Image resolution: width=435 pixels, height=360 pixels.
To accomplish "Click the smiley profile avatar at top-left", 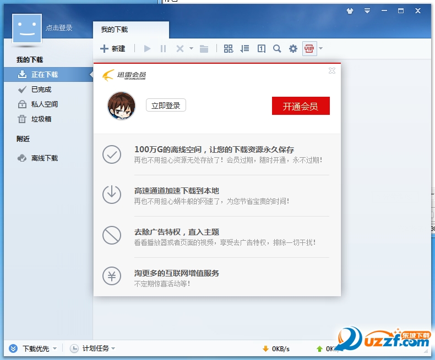I will [27, 28].
